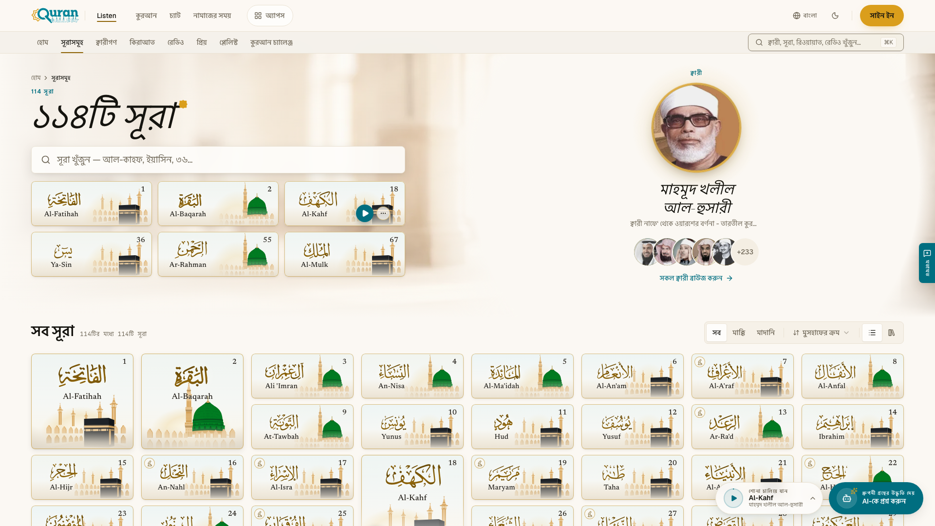Toggle dark mode with the moon icon
935x526 pixels.
[x=835, y=16]
